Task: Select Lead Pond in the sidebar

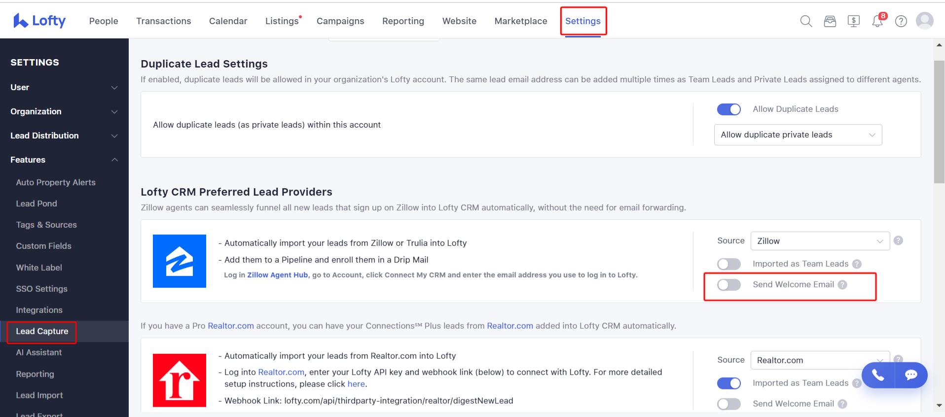Action: point(36,204)
